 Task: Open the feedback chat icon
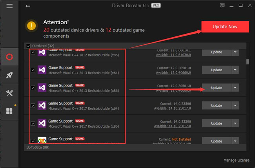coord(222,5)
